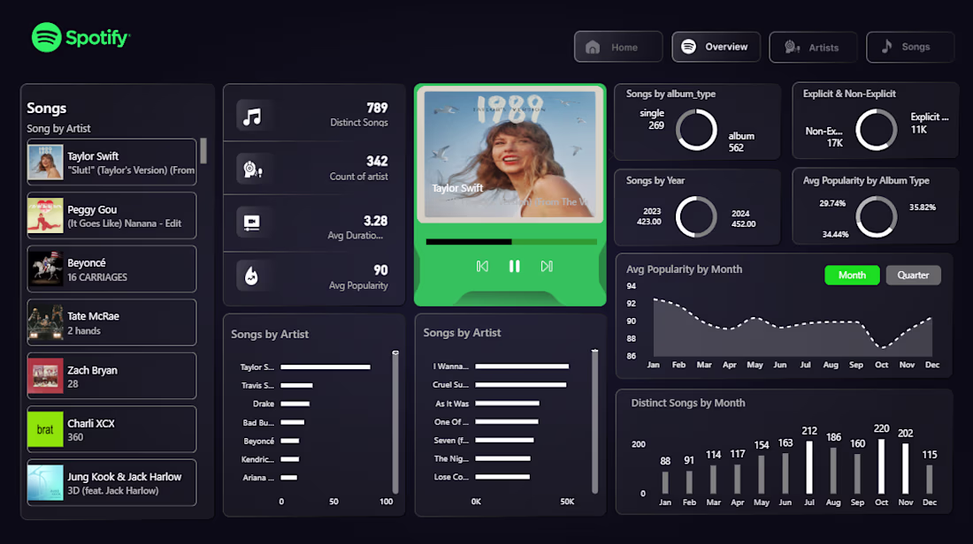This screenshot has width=973, height=544.
Task: Click the Taylor S... bar in chart
Action: (326, 366)
